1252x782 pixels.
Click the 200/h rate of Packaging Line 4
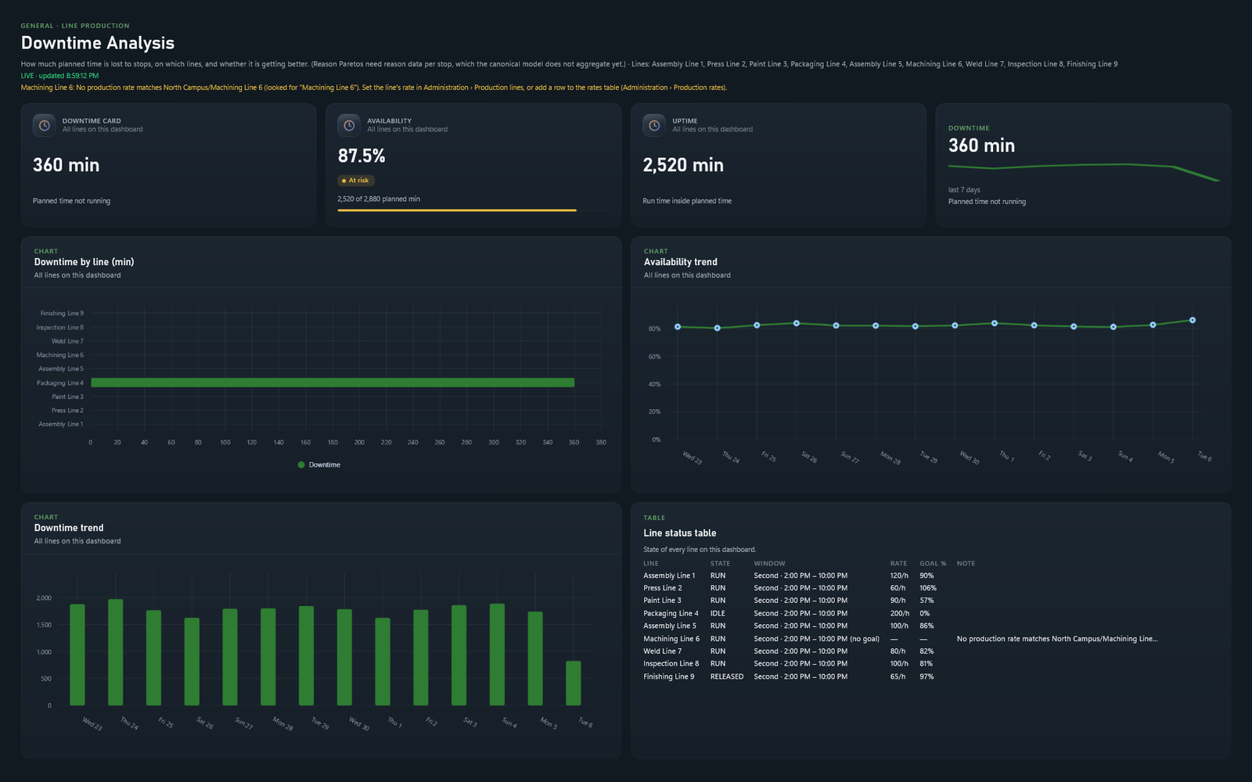pyautogui.click(x=900, y=613)
